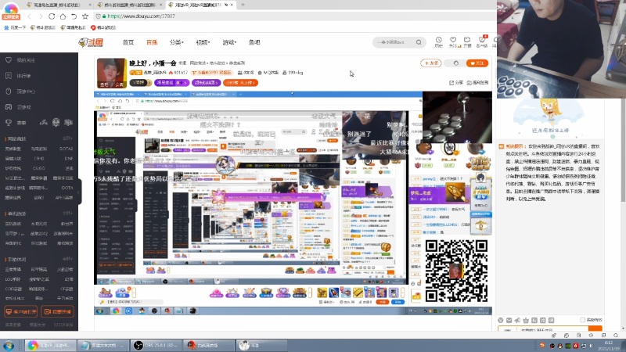The height and width of the screenshot is (352, 626).
Task: Click the 客户端打开 button in sidebar
Action: click(21, 311)
